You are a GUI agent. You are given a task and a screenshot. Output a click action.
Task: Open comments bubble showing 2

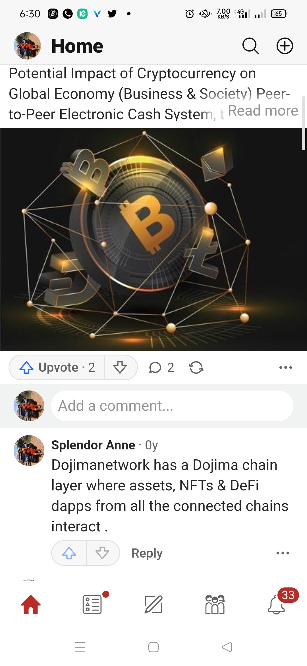coord(161,367)
